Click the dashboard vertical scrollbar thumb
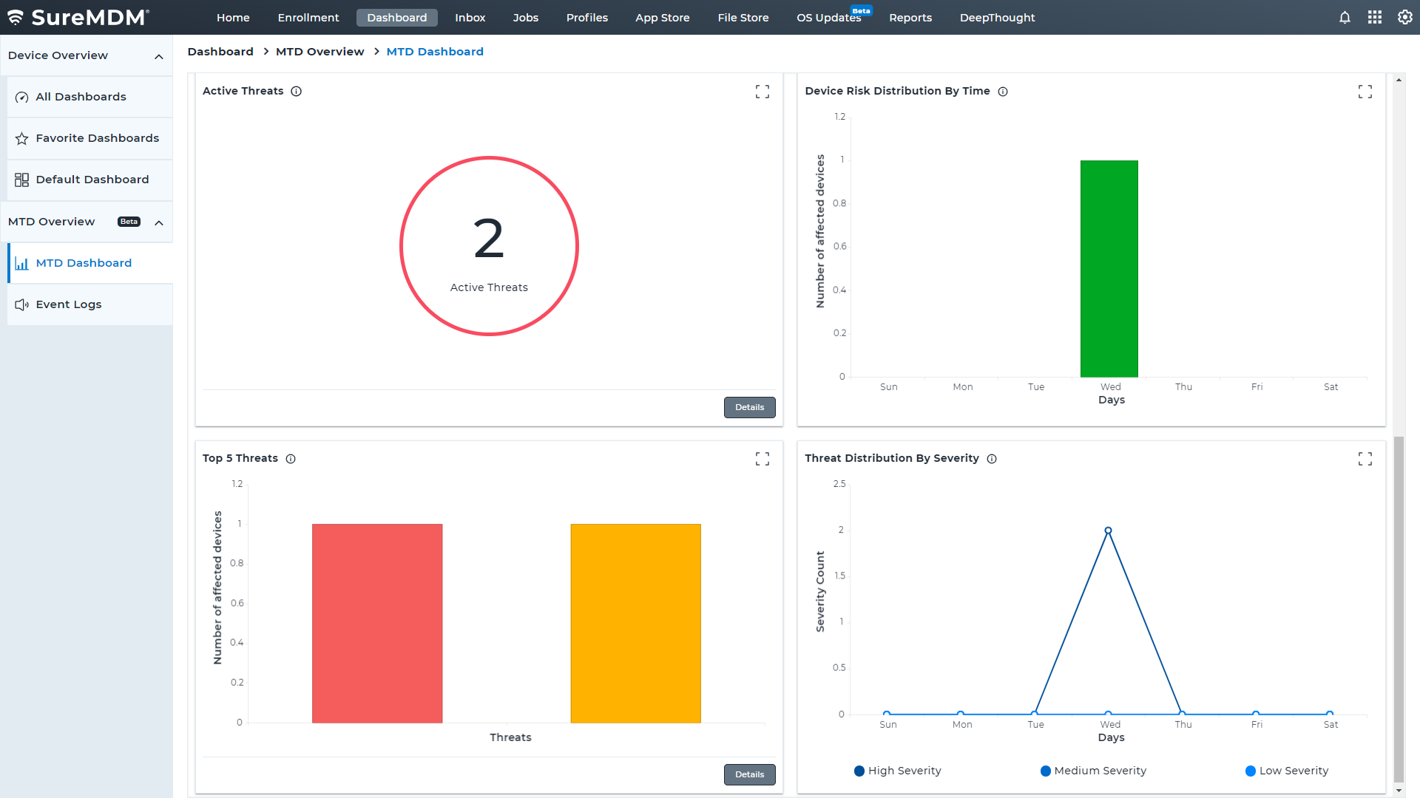Image resolution: width=1420 pixels, height=798 pixels. coord(1399,610)
